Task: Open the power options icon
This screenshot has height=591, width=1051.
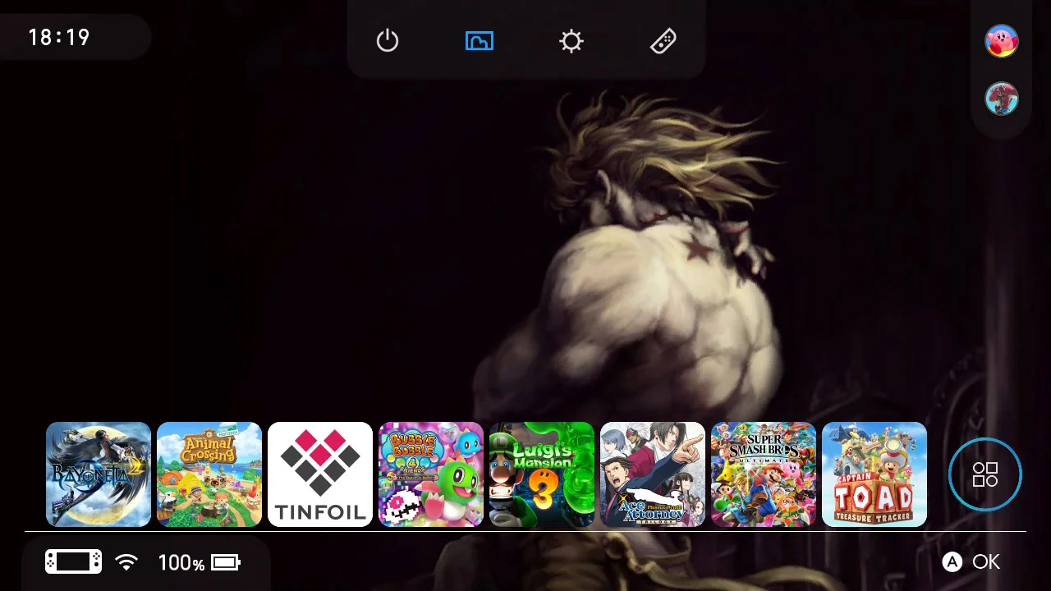Action: [x=388, y=41]
